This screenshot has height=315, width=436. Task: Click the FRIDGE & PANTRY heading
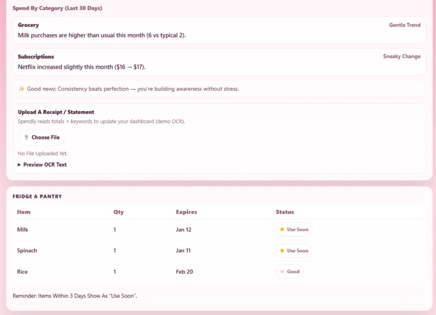tap(37, 196)
